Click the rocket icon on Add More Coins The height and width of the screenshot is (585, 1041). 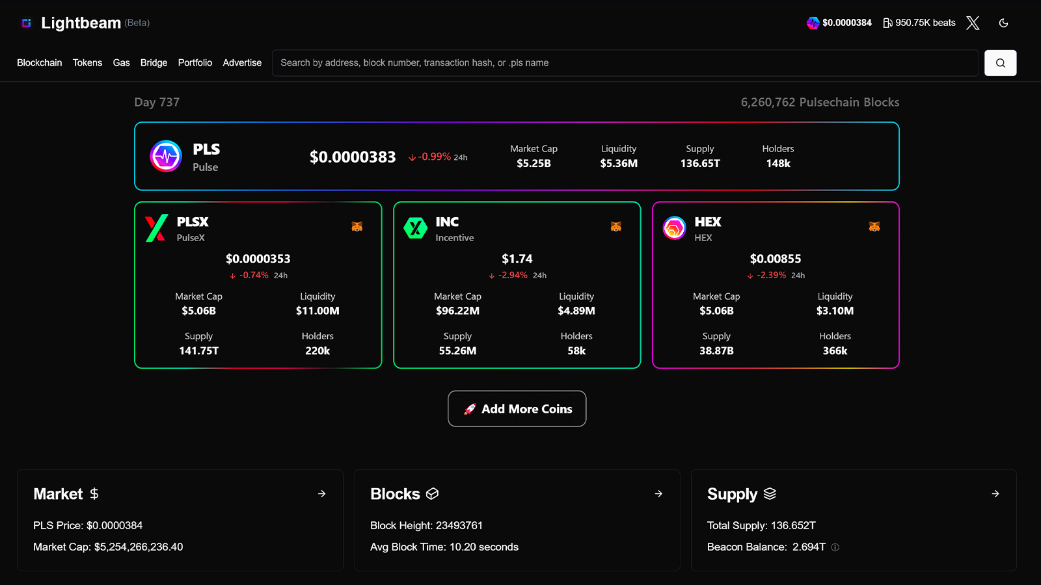pos(470,409)
